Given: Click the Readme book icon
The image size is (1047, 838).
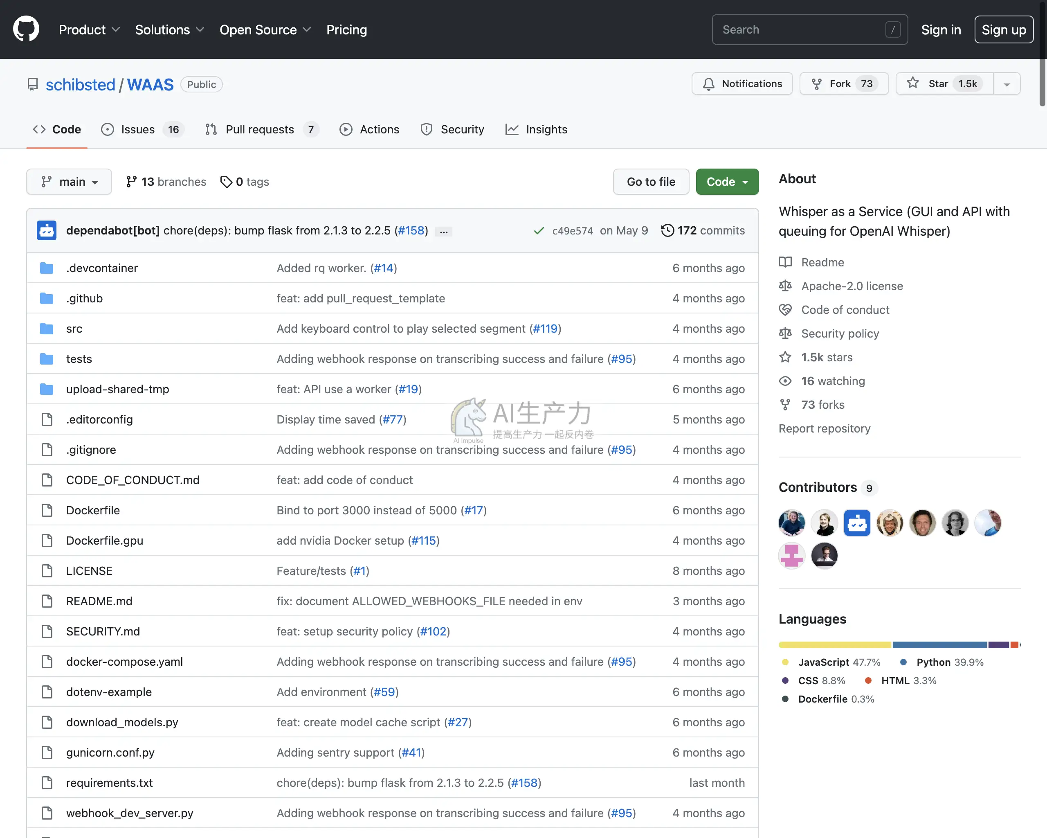Looking at the screenshot, I should (785, 262).
